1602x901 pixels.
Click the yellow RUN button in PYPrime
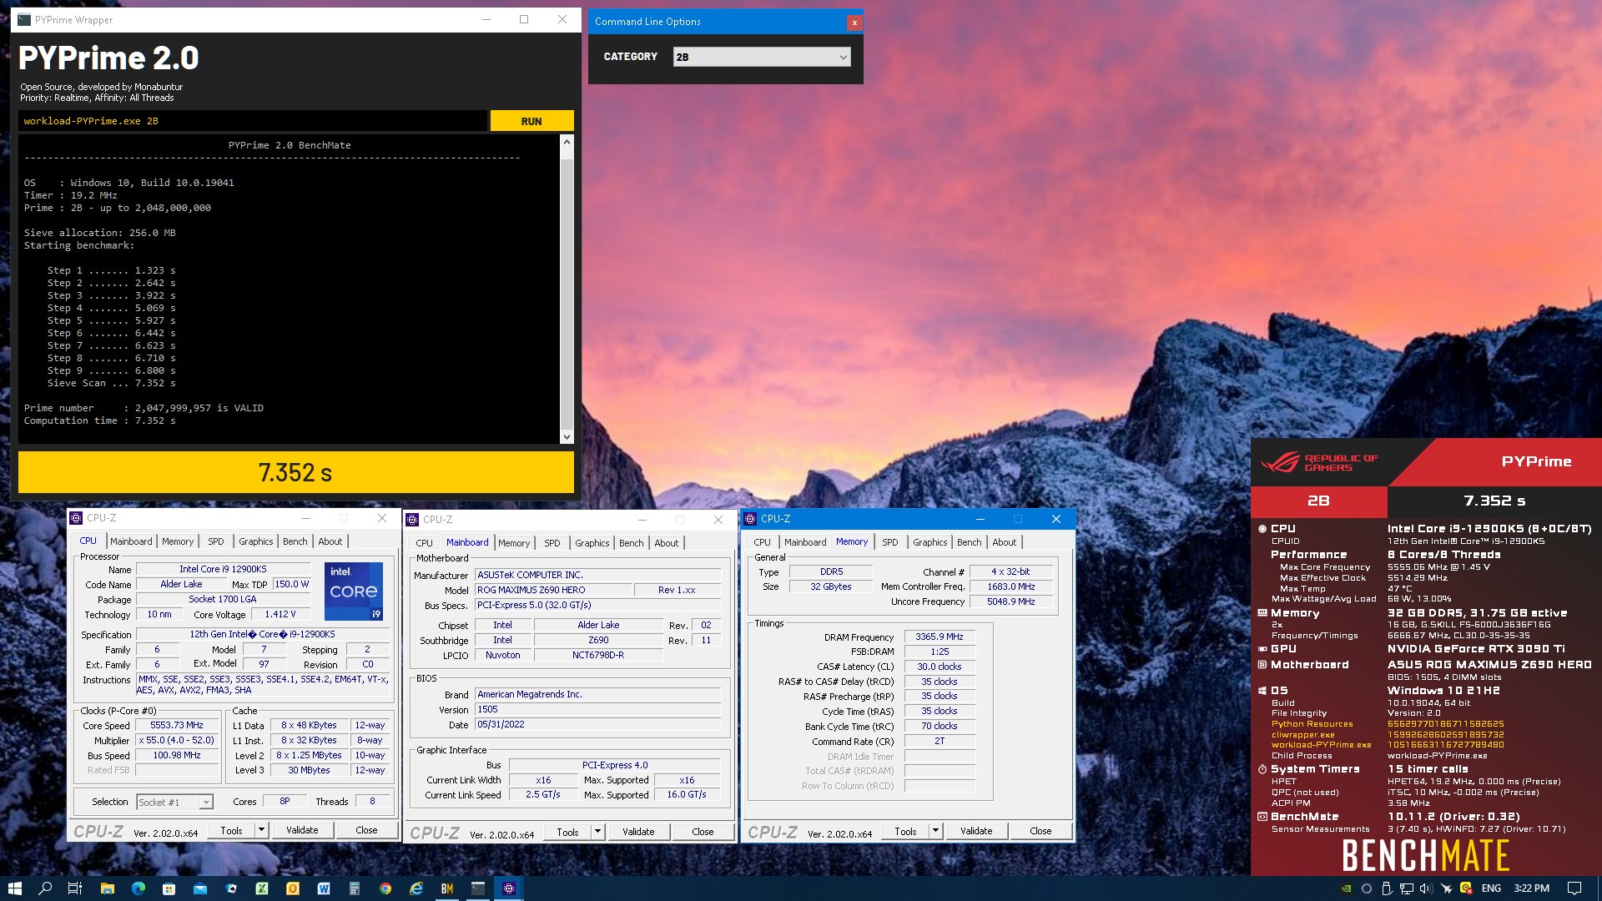531,121
